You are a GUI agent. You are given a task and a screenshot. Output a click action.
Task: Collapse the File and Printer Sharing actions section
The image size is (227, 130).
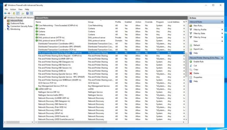[x=222, y=58]
